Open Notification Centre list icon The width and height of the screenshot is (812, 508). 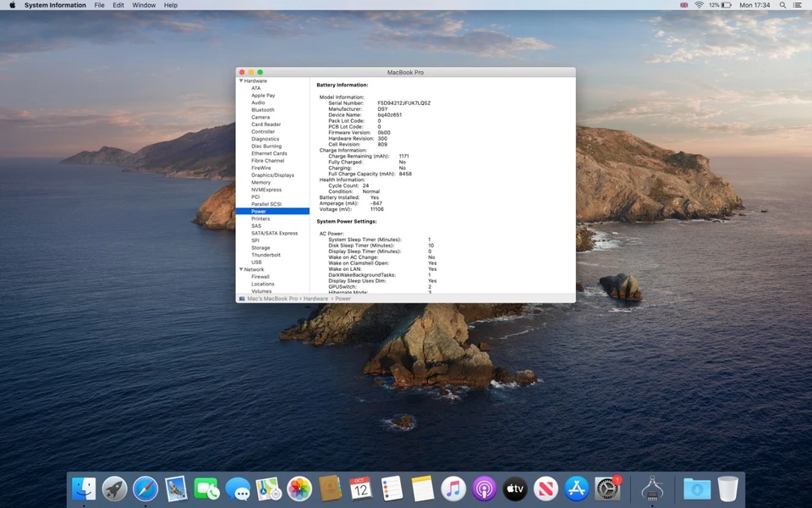pos(798,5)
